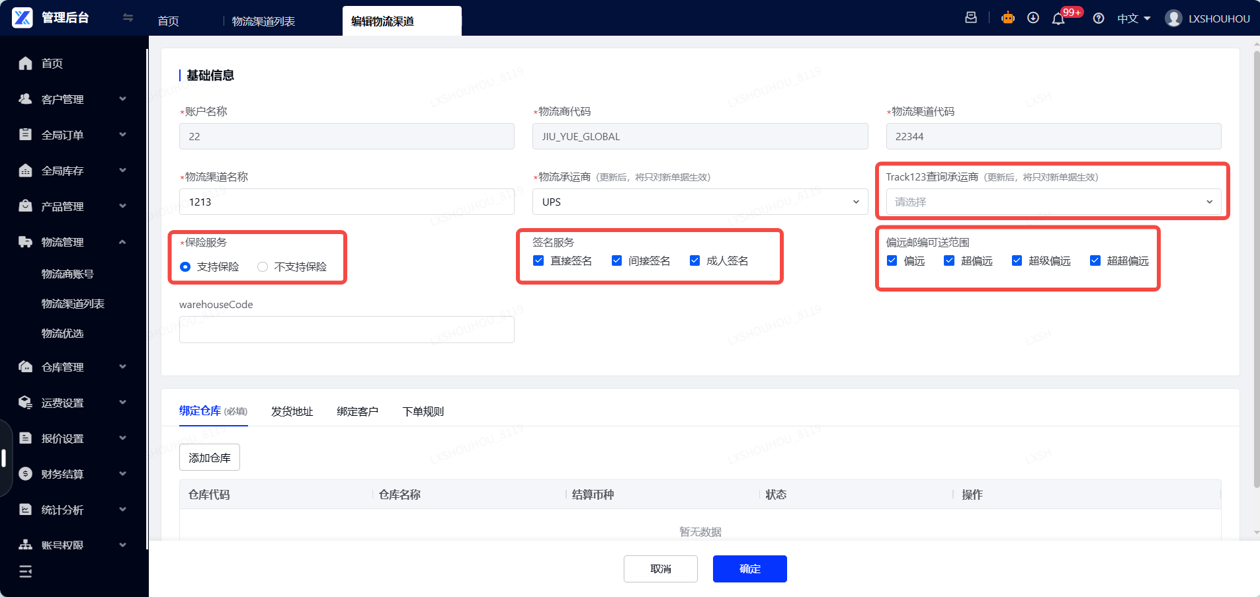Image resolution: width=1260 pixels, height=597 pixels.
Task: Click the 产品管理 bag icon
Action: click(26, 206)
